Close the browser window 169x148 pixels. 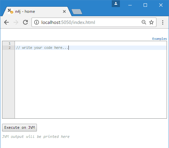pos(161,5)
